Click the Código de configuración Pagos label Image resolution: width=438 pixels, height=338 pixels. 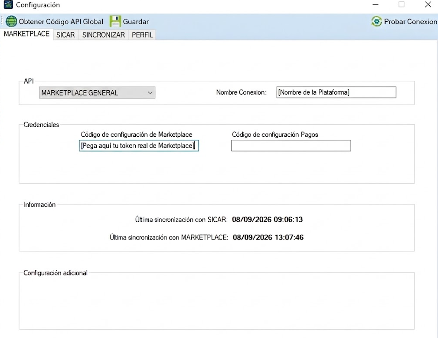coord(275,135)
